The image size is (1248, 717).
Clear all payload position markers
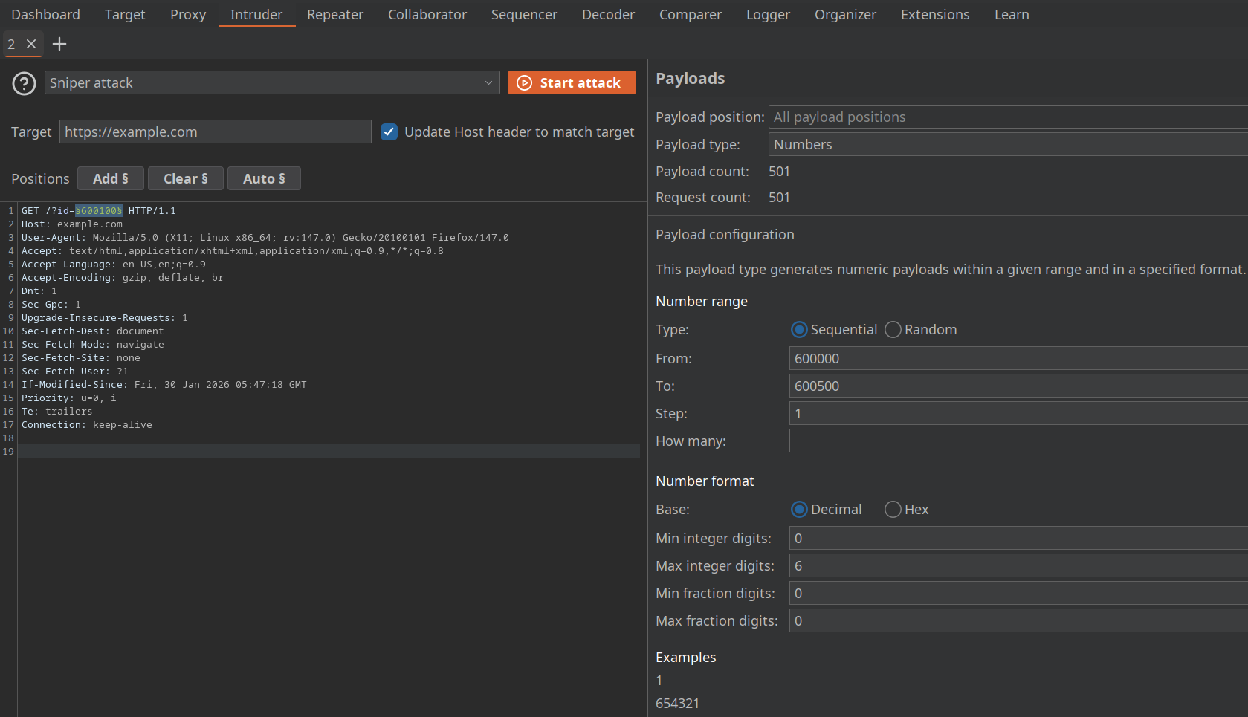185,178
